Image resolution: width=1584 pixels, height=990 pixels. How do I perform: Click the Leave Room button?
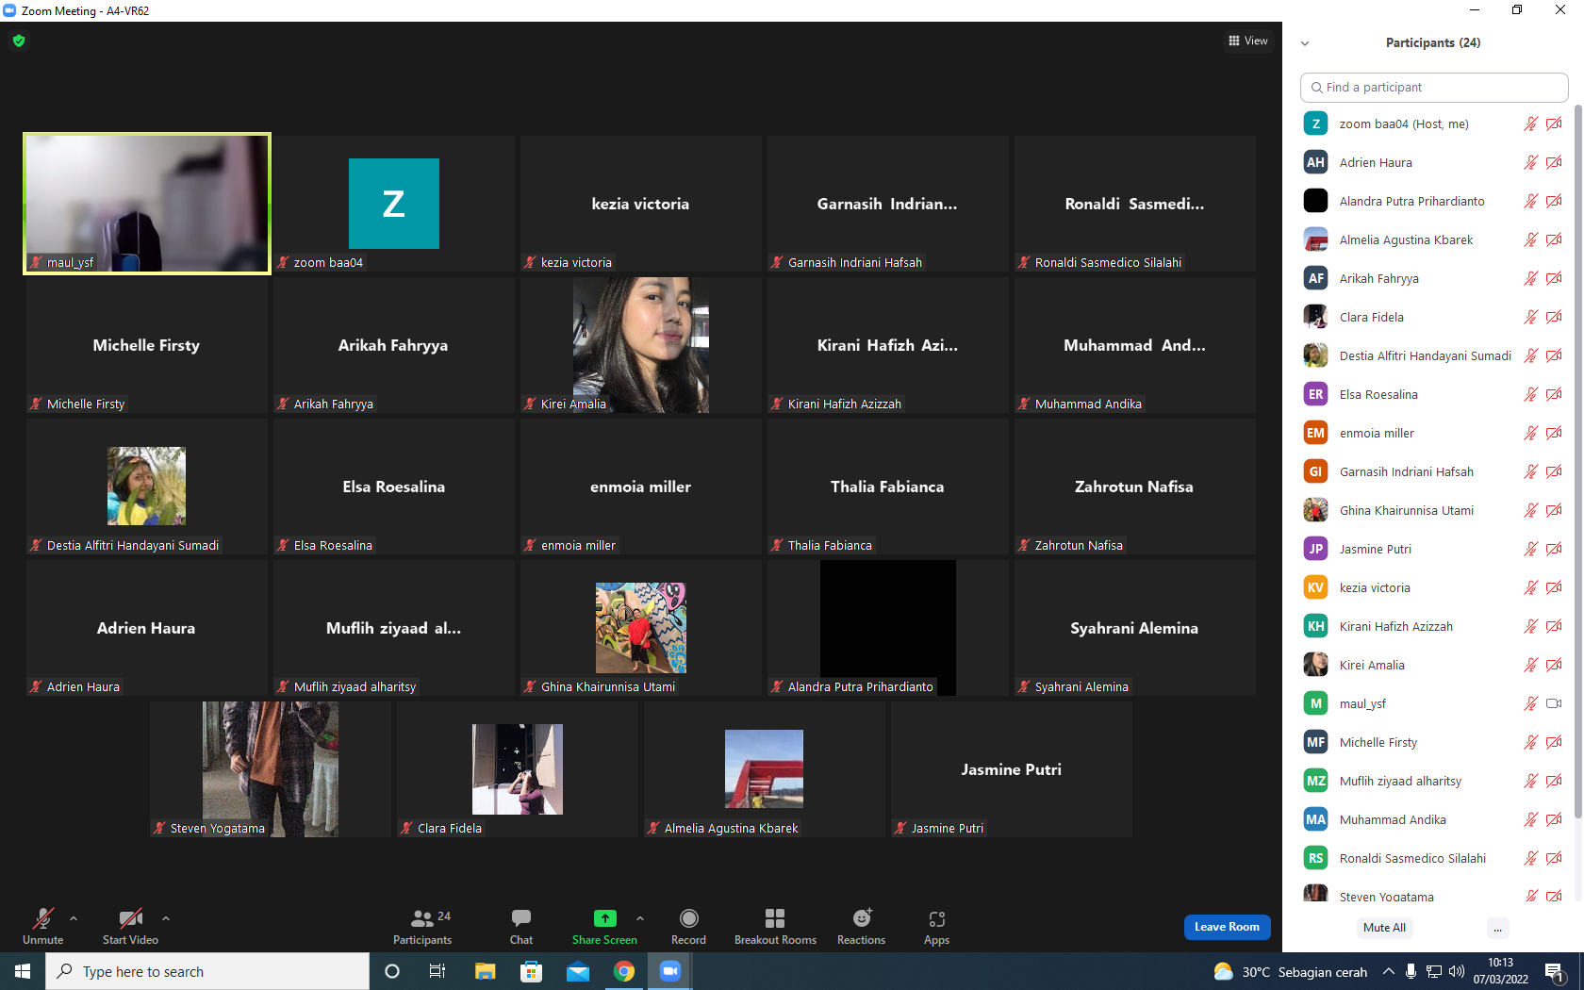click(1227, 927)
